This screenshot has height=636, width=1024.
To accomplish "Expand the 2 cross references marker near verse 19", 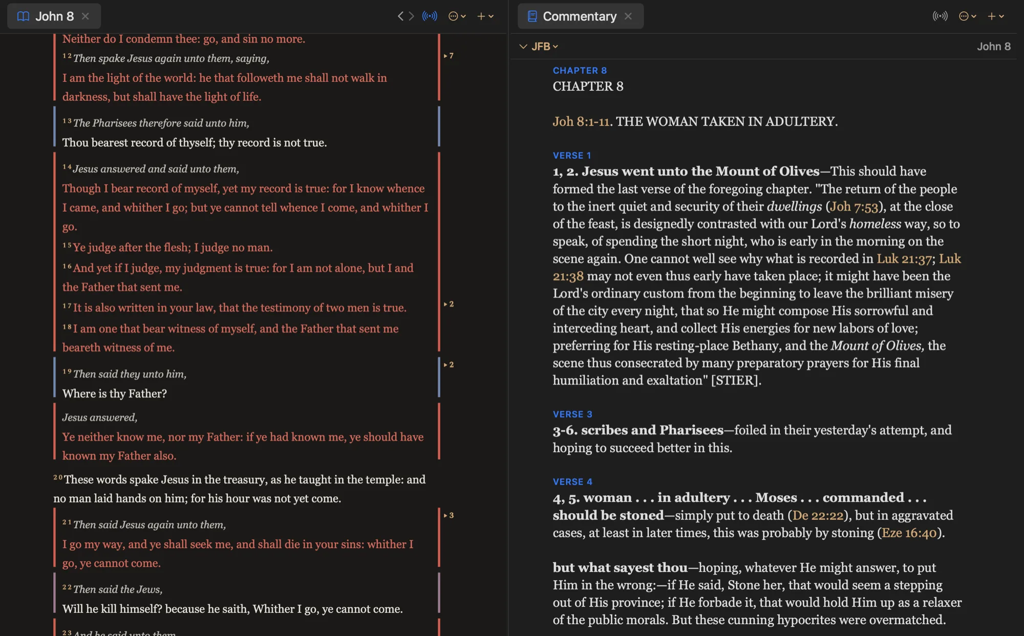I will pos(449,365).
